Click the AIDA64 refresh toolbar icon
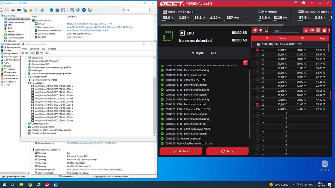Screen dimensions: 335x188 point(1,10)
